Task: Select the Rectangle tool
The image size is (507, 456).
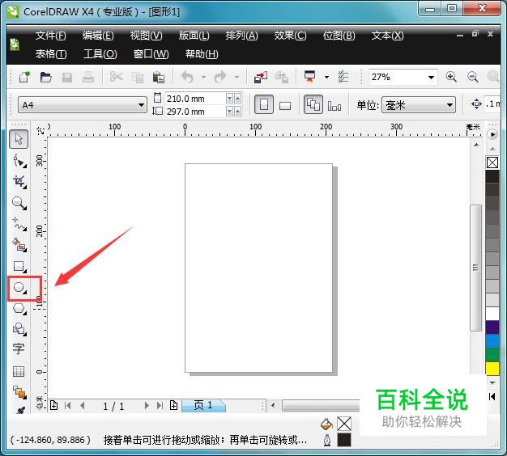Action: click(x=19, y=267)
